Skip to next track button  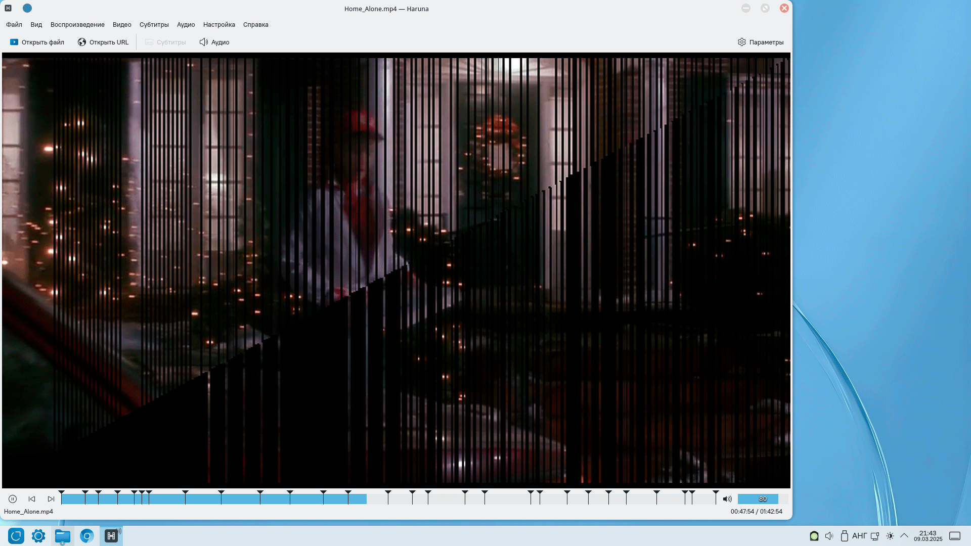pos(51,499)
